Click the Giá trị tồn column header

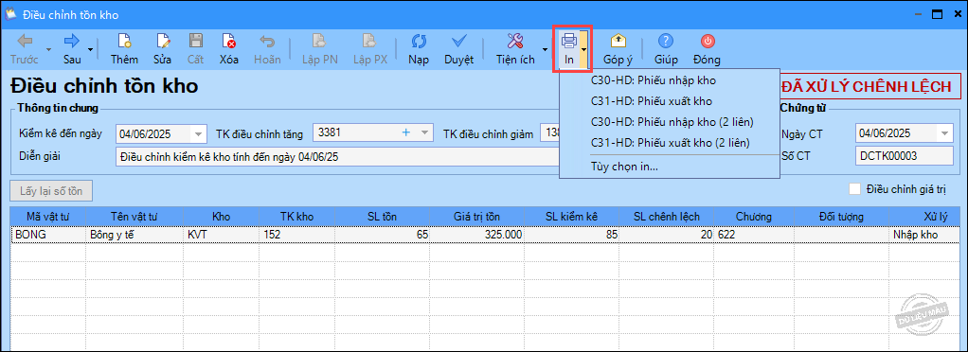477,217
